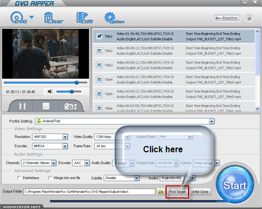Open the Resolution 480*320 dropdown

[65, 137]
